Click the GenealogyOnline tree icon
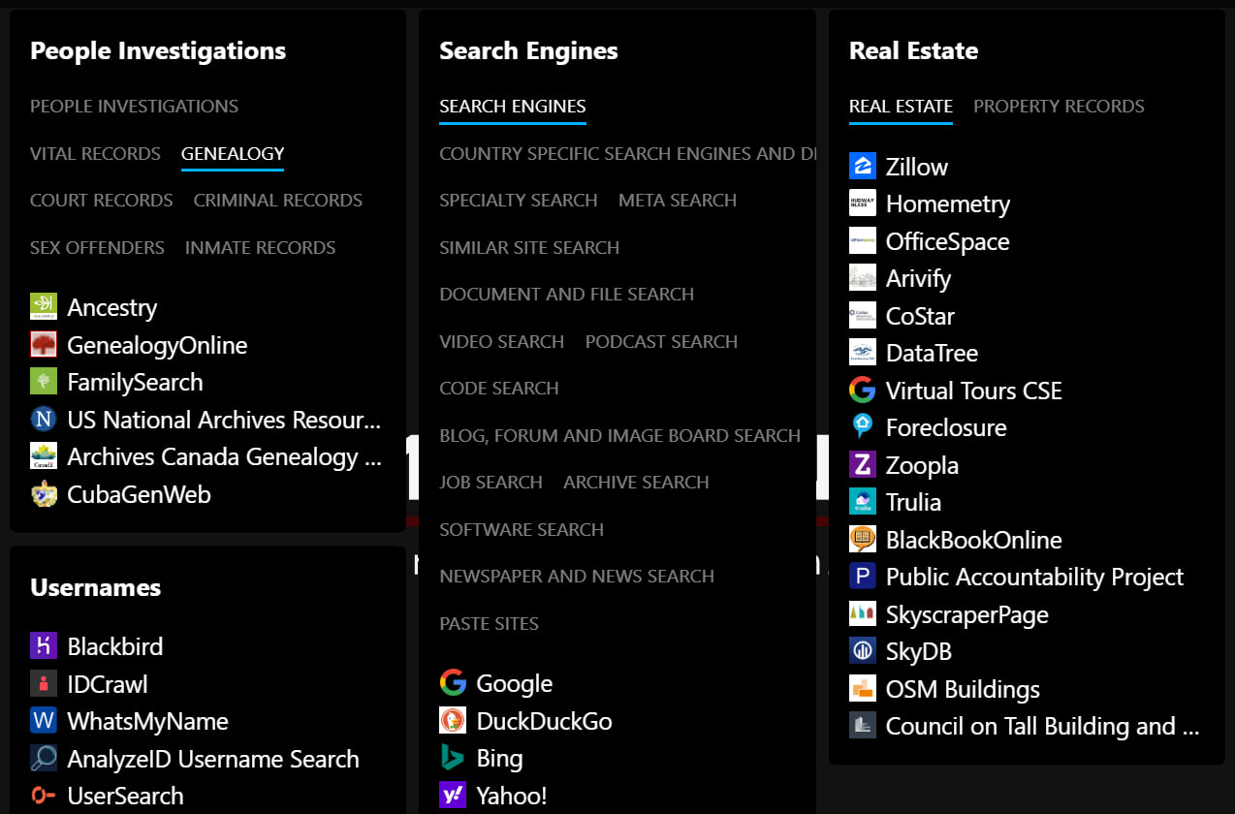Screen dimensions: 1235x814 pyautogui.click(x=44, y=345)
